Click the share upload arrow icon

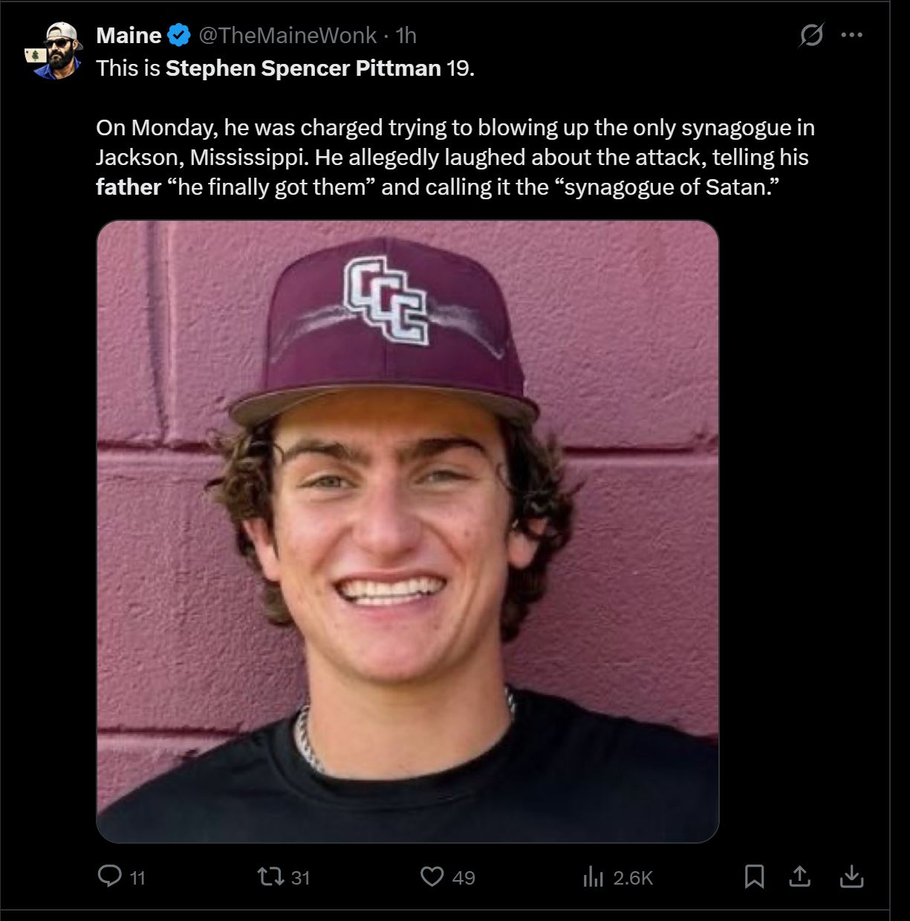pyautogui.click(x=799, y=877)
